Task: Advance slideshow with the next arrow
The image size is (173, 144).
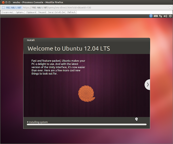Action: coord(147,85)
